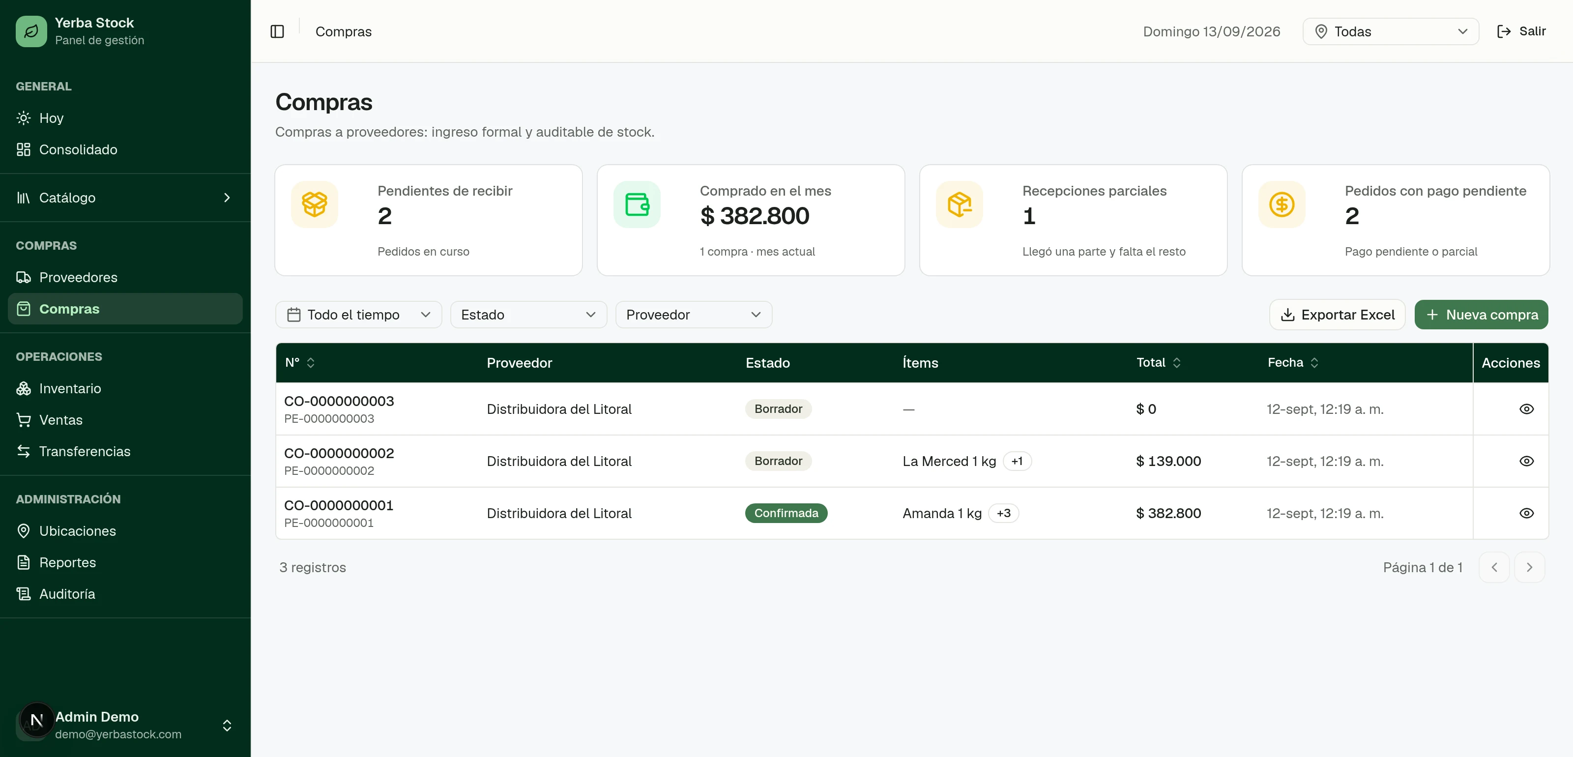Open Proveedores in sidebar

[124, 277]
